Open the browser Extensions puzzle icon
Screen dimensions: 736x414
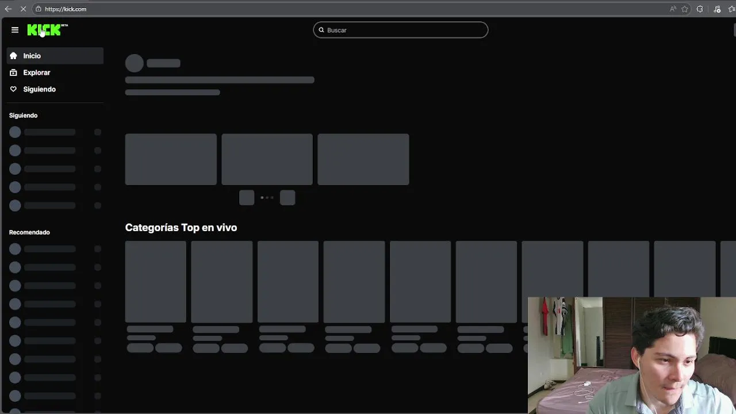coord(700,9)
